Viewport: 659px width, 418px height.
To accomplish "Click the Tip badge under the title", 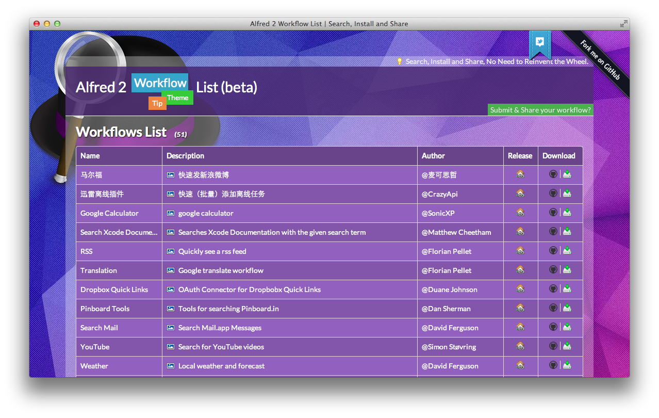I will tap(157, 103).
